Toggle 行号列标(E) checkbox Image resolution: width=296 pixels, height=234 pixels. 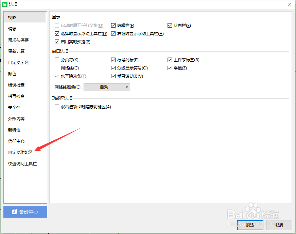coord(113,60)
